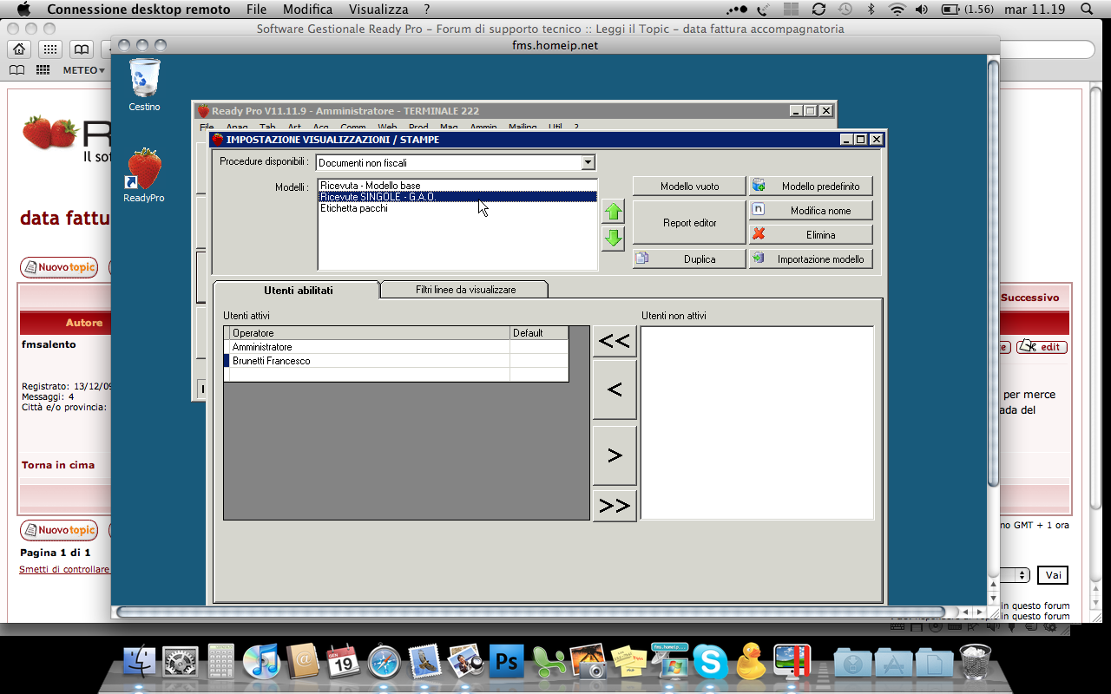Click the Duplica button
Screen dimensions: 1111x694
click(689, 259)
